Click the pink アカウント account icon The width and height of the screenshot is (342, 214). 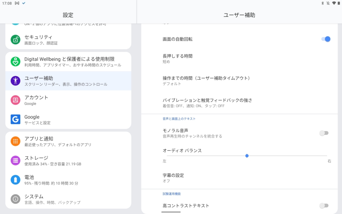tap(15, 100)
